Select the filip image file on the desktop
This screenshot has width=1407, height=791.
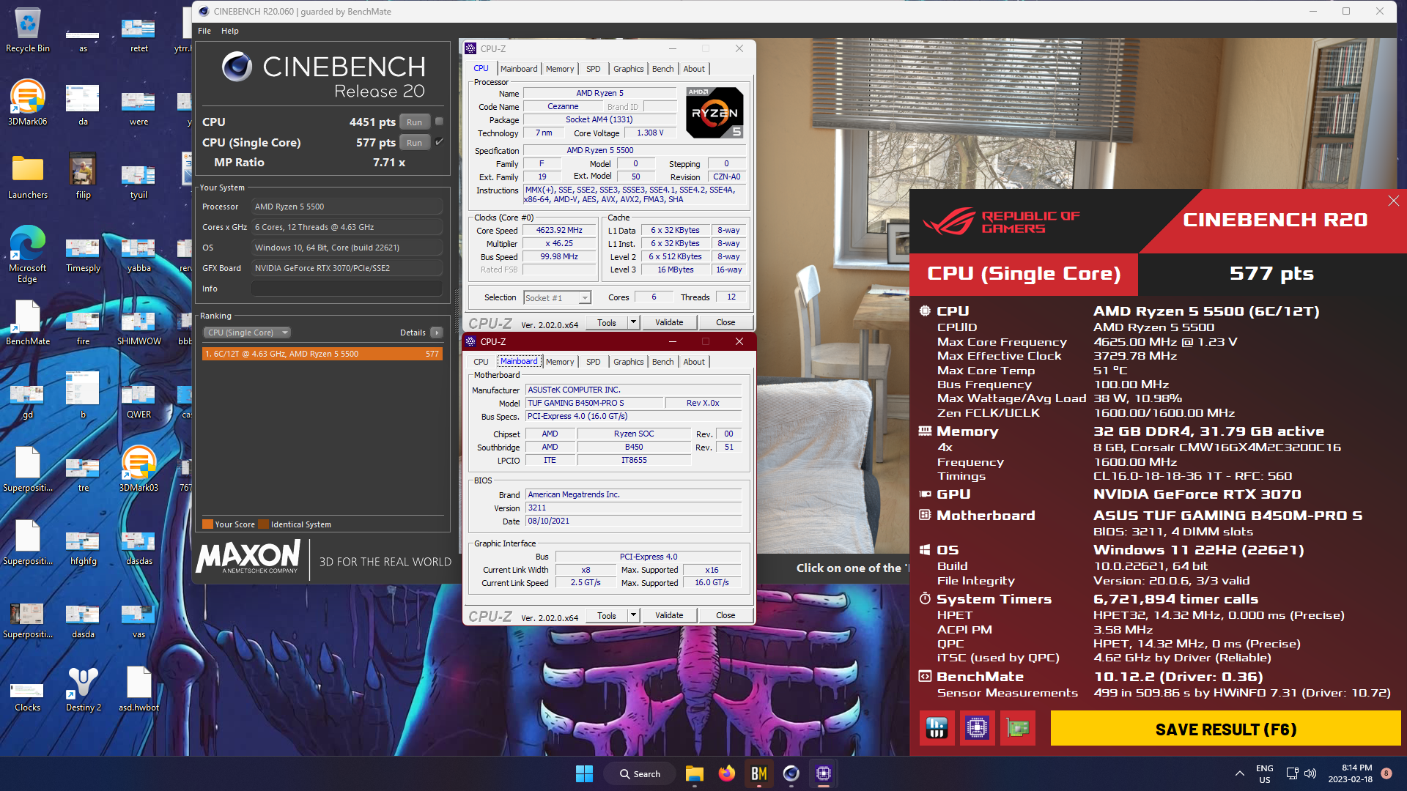pyautogui.click(x=83, y=176)
